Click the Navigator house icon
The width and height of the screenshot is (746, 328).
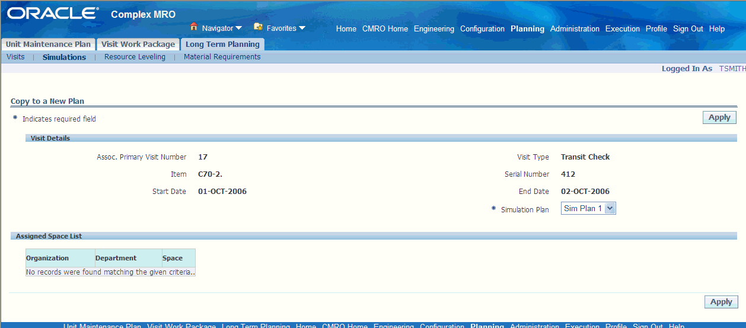(x=193, y=27)
